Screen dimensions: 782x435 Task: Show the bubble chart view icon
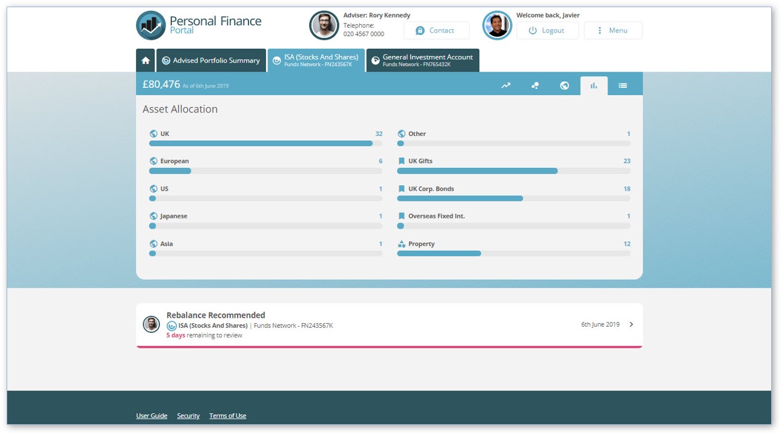point(535,85)
